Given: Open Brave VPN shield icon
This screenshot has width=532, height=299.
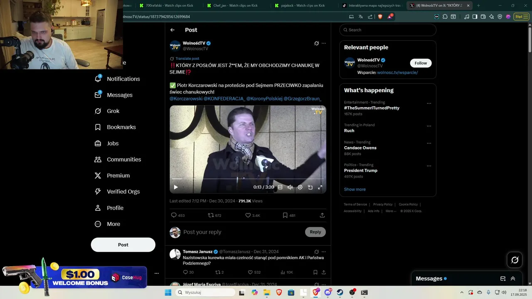Looking at the screenshot, I should click(x=500, y=17).
